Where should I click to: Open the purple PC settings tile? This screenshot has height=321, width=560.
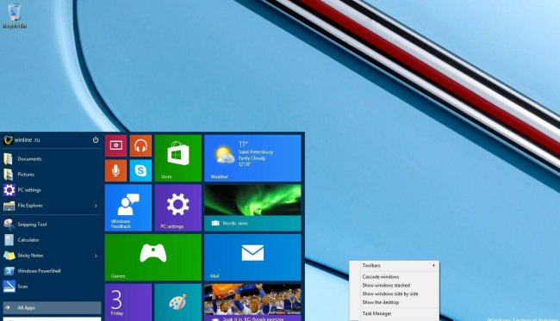(x=178, y=207)
